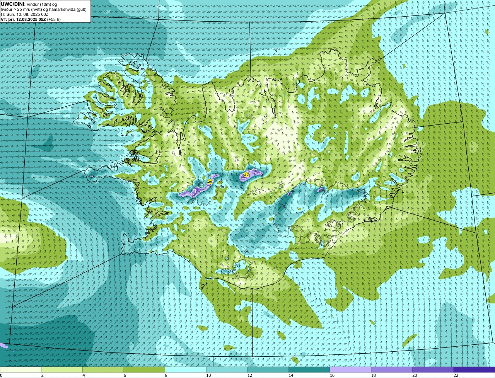This screenshot has width=495, height=378.
Task: Click the yellow 29 gust label on the western purple band
Action: [x=210, y=181]
